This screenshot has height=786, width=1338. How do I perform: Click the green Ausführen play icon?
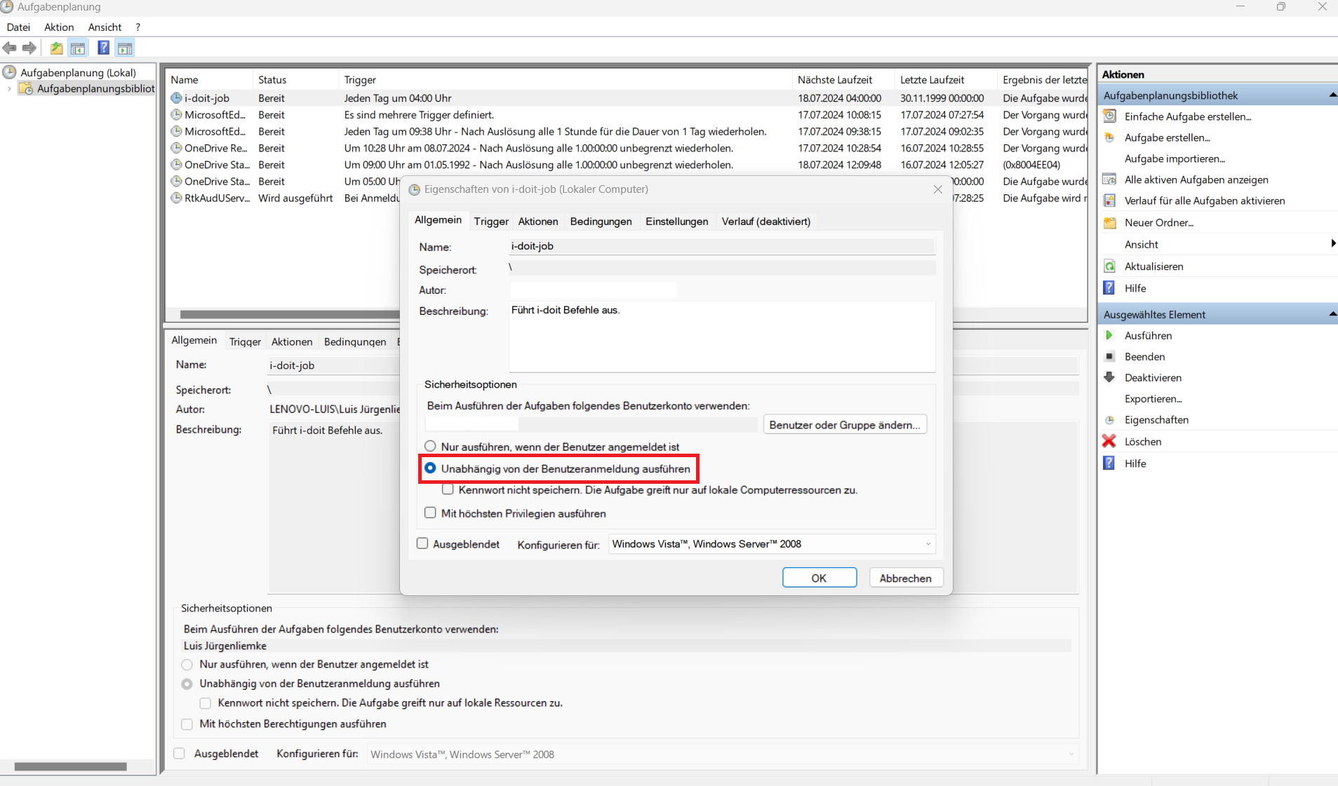pos(1109,336)
